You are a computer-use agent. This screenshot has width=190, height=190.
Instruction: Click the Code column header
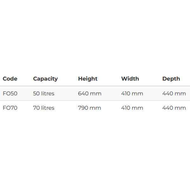(x=10, y=79)
